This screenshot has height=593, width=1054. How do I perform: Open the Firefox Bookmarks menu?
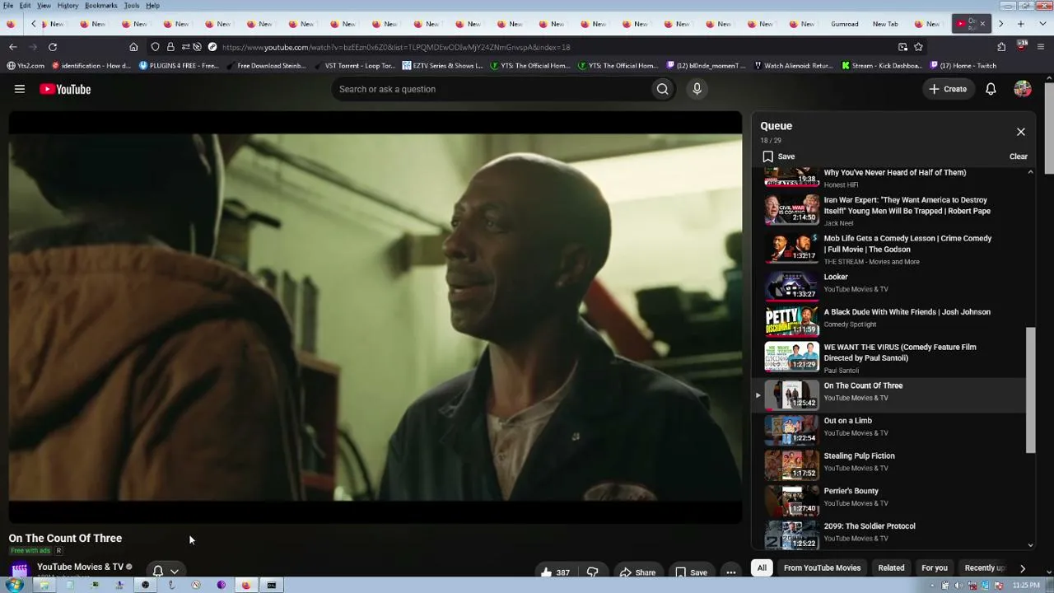click(x=100, y=6)
